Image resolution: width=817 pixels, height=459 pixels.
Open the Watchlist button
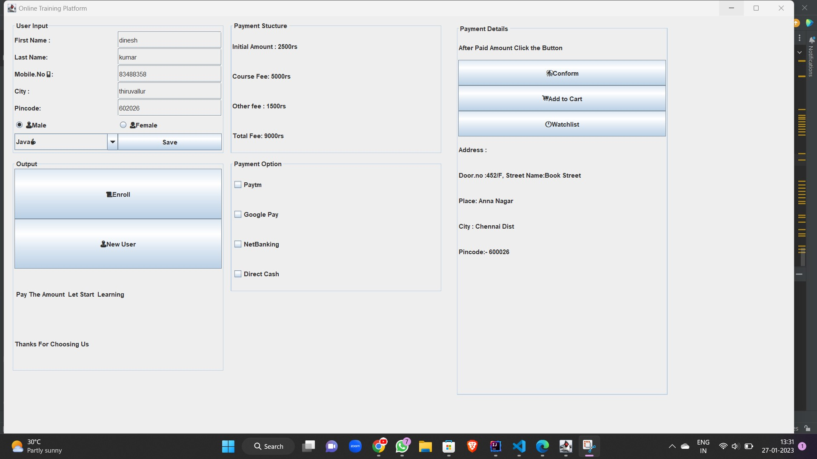coord(562,124)
